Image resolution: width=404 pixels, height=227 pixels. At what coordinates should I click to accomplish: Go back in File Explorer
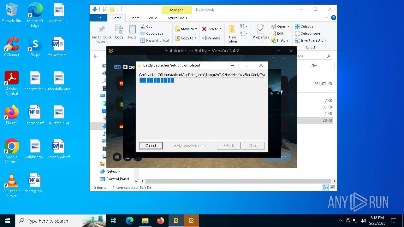click(96, 56)
